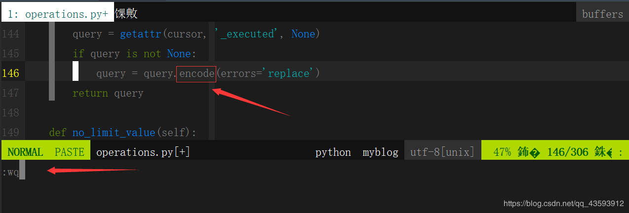This screenshot has height=213, width=629.
Task: Switch to the operations.py buffer tab
Action: click(57, 14)
